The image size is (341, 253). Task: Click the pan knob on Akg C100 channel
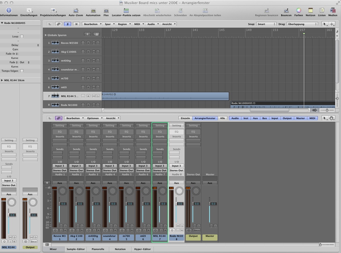coord(79,191)
